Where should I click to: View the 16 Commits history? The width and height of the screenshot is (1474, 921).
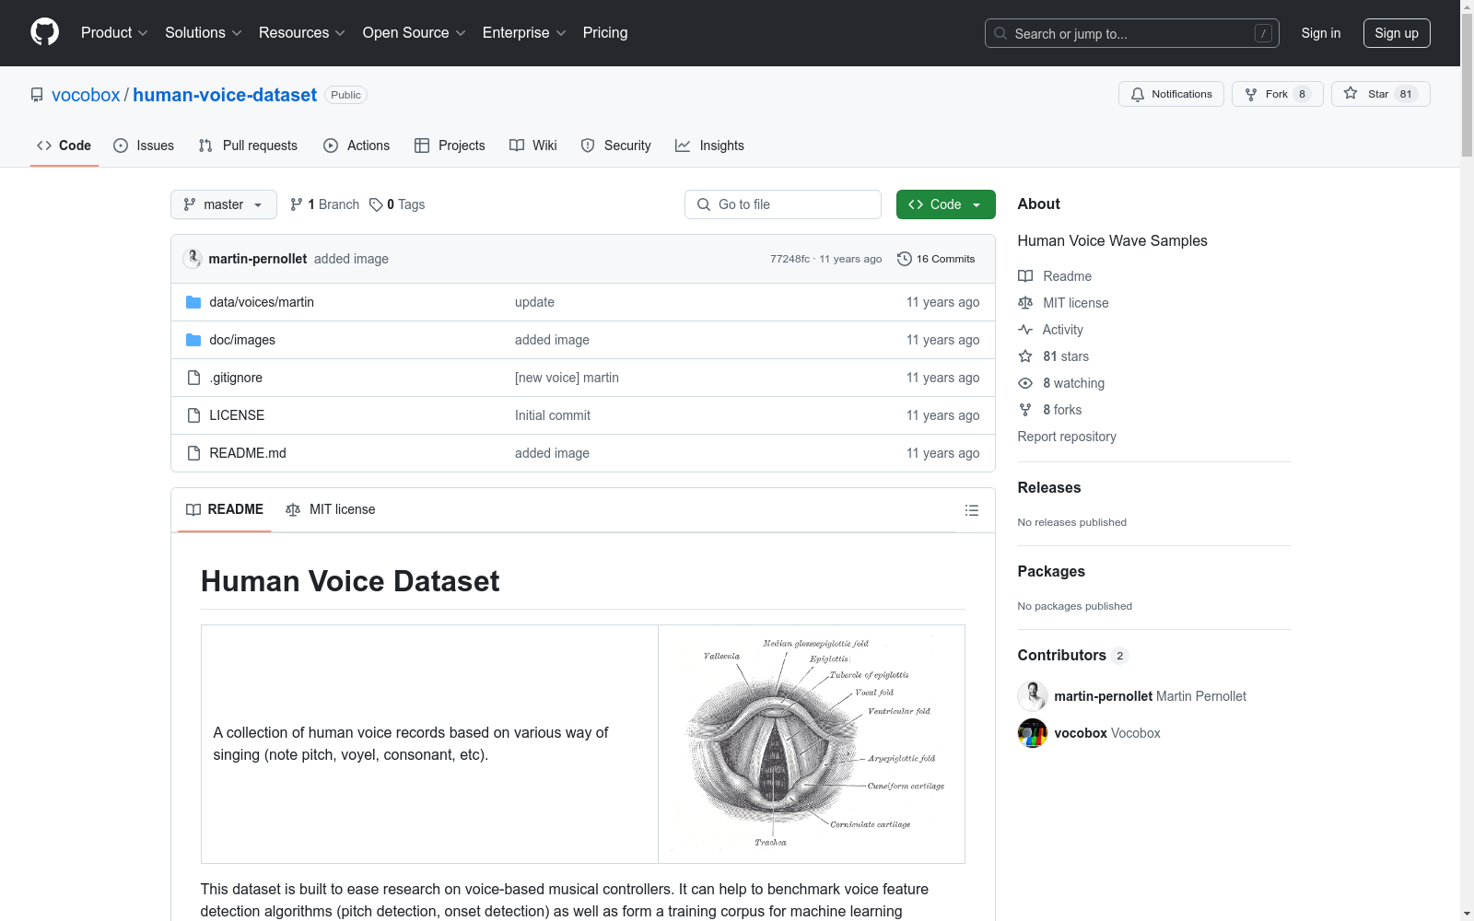pyautogui.click(x=936, y=259)
